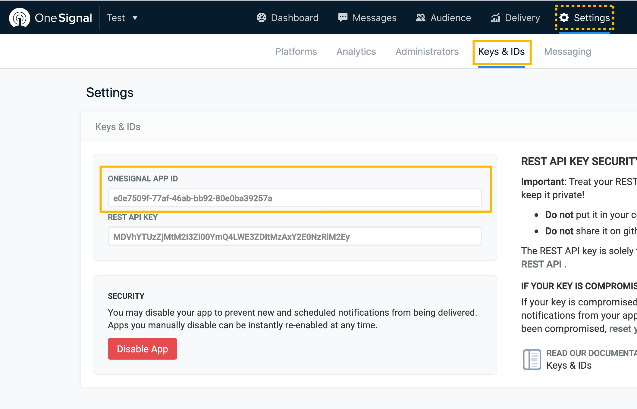The width and height of the screenshot is (637, 409).
Task: Click the REST API KEY label
Action: click(x=133, y=217)
